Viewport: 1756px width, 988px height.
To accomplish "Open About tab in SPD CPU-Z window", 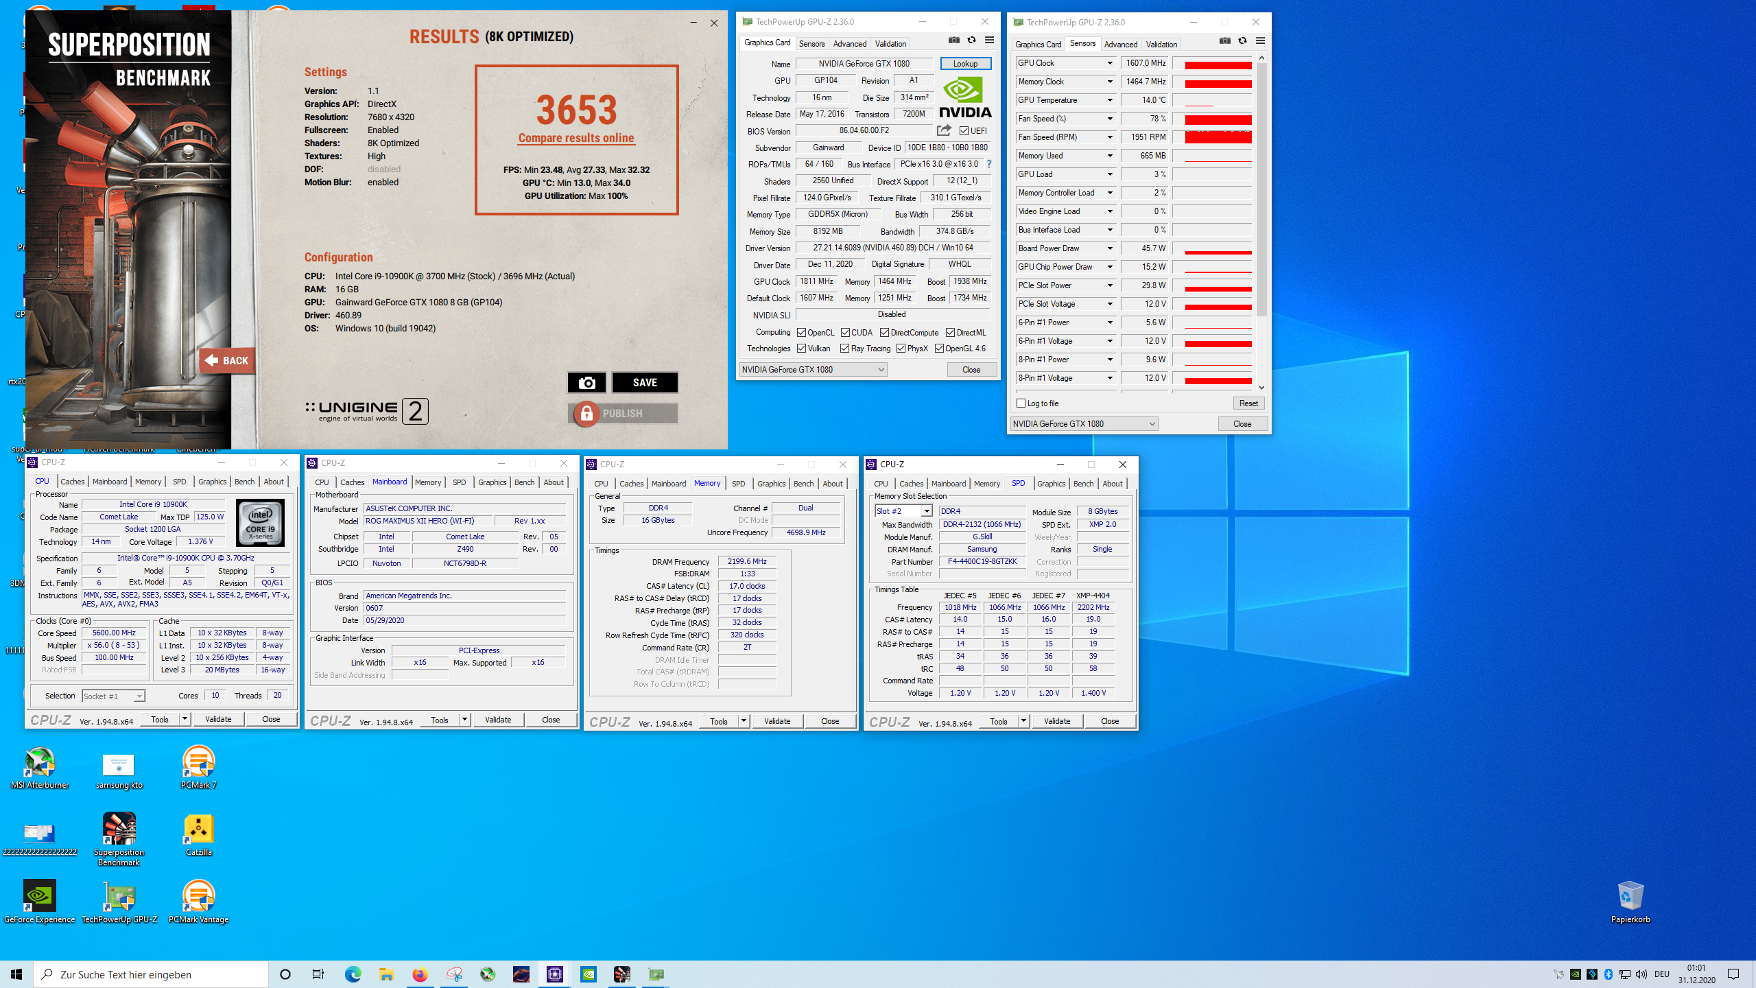I will coord(1113,484).
